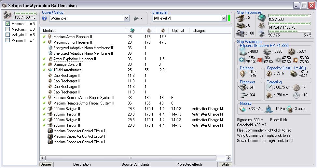
Task: Click the first Antimatter Charge M cell
Action: (207, 108)
